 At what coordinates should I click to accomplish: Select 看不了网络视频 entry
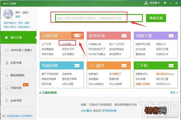pos(50,74)
